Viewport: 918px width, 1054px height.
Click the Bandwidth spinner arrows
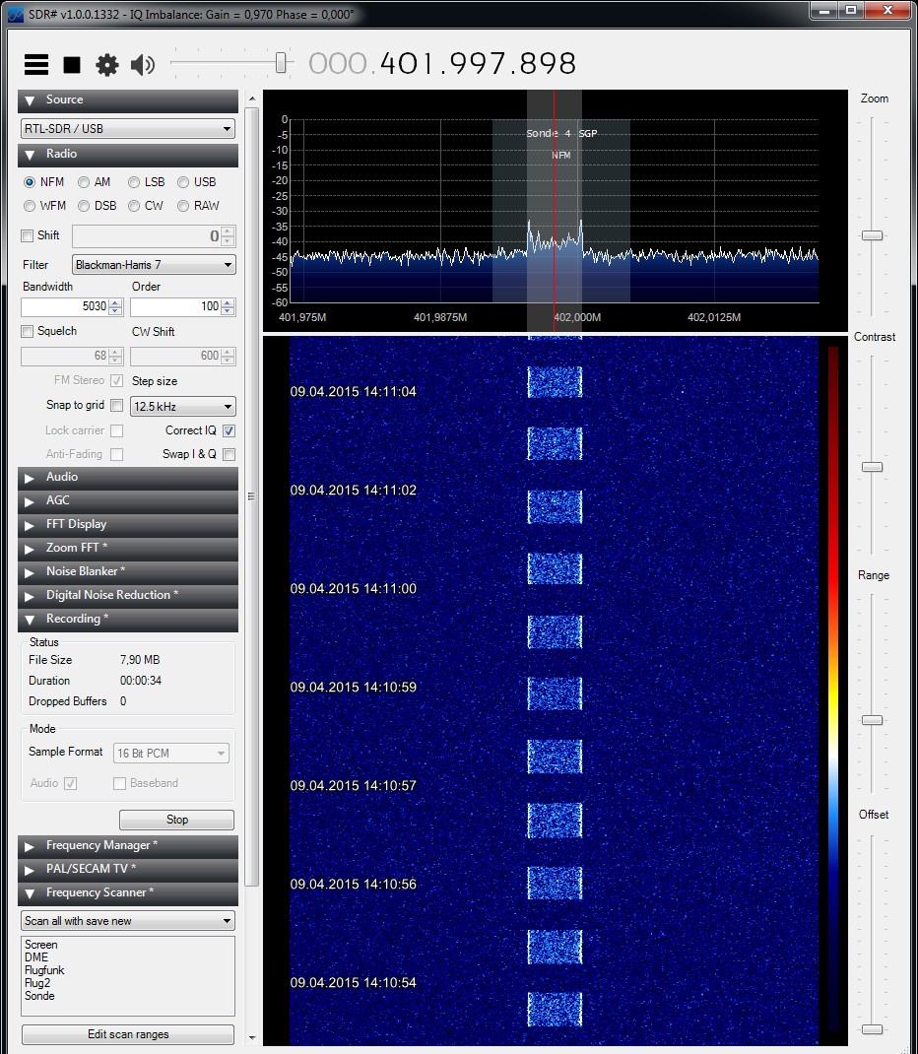pos(115,307)
